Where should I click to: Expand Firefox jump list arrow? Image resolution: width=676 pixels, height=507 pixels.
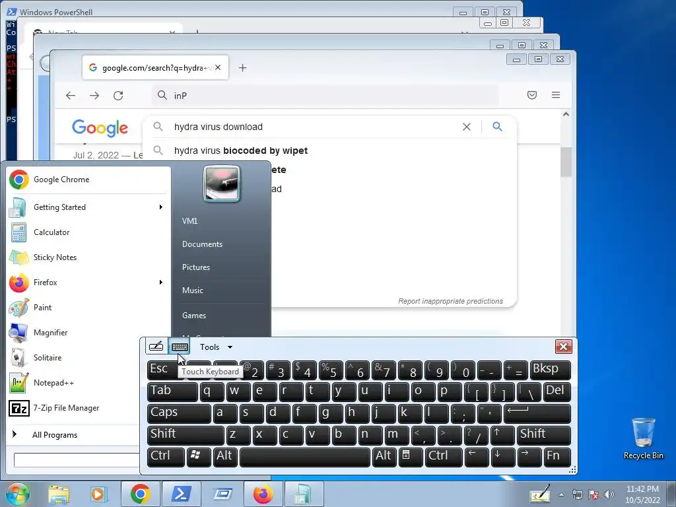(161, 283)
